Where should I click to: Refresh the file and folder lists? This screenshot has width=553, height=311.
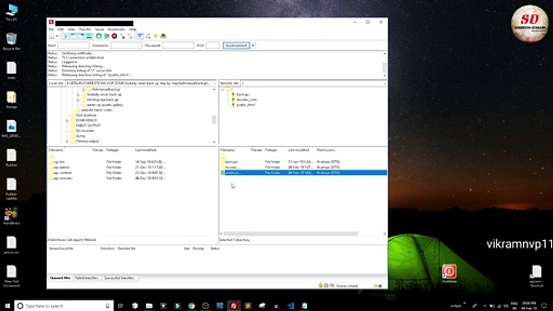[x=99, y=36]
